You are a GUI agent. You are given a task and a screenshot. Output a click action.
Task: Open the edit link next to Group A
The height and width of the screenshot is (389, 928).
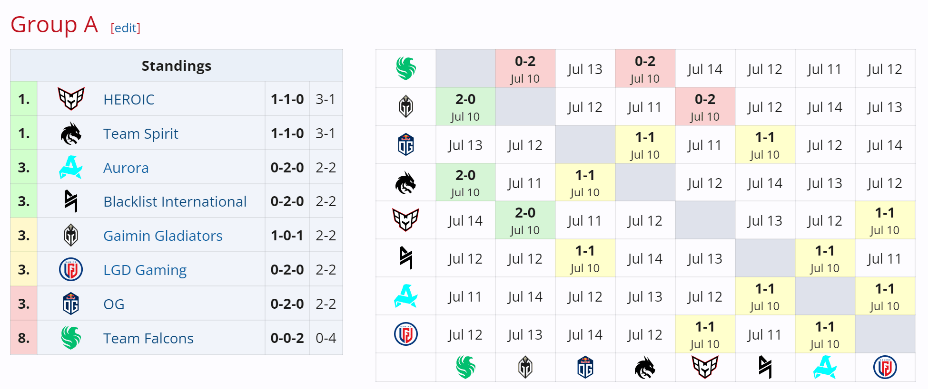coord(125,28)
